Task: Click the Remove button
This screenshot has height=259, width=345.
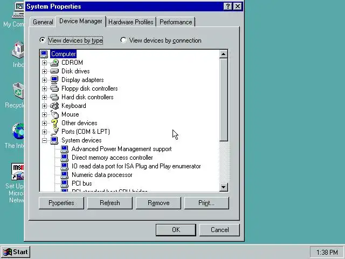Action: [x=158, y=203]
